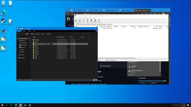Switch Explorer to details view

[x=94, y=80]
